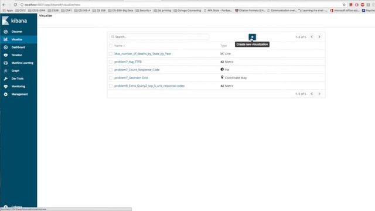Click the Management gear icon
This screenshot has width=375, height=211.
point(6,94)
